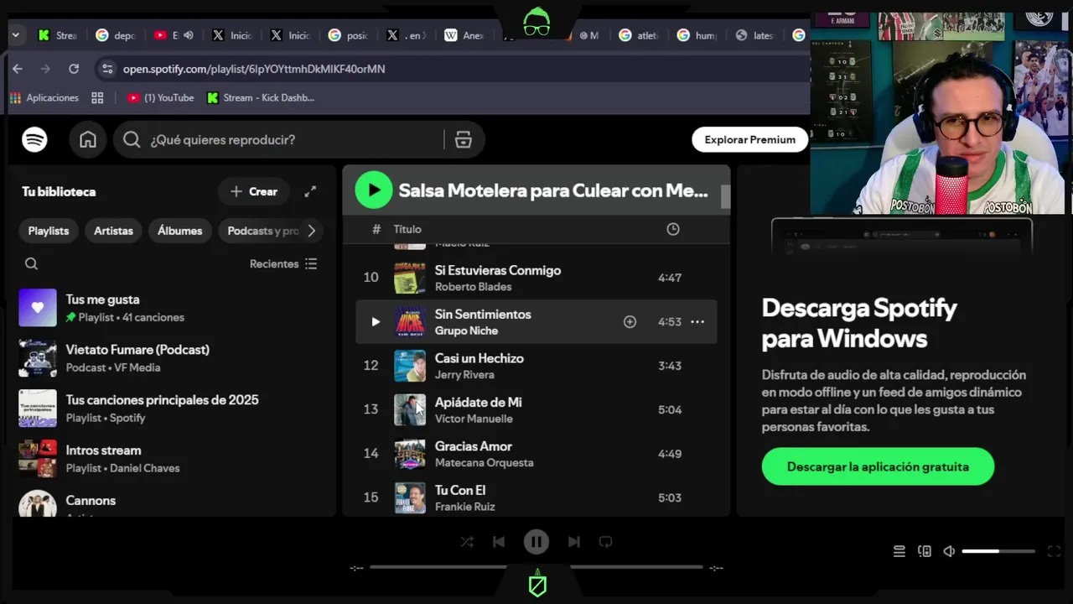1073x604 pixels.
Task: Add Sin Sentimientos to liked songs
Action: [630, 321]
